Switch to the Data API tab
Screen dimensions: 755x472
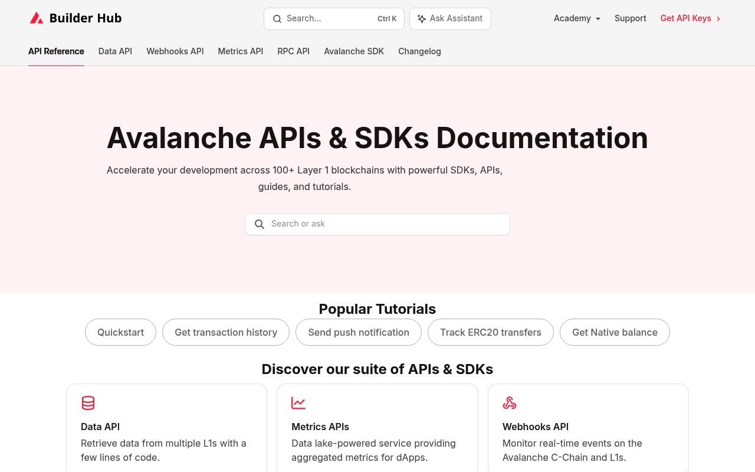pos(115,51)
